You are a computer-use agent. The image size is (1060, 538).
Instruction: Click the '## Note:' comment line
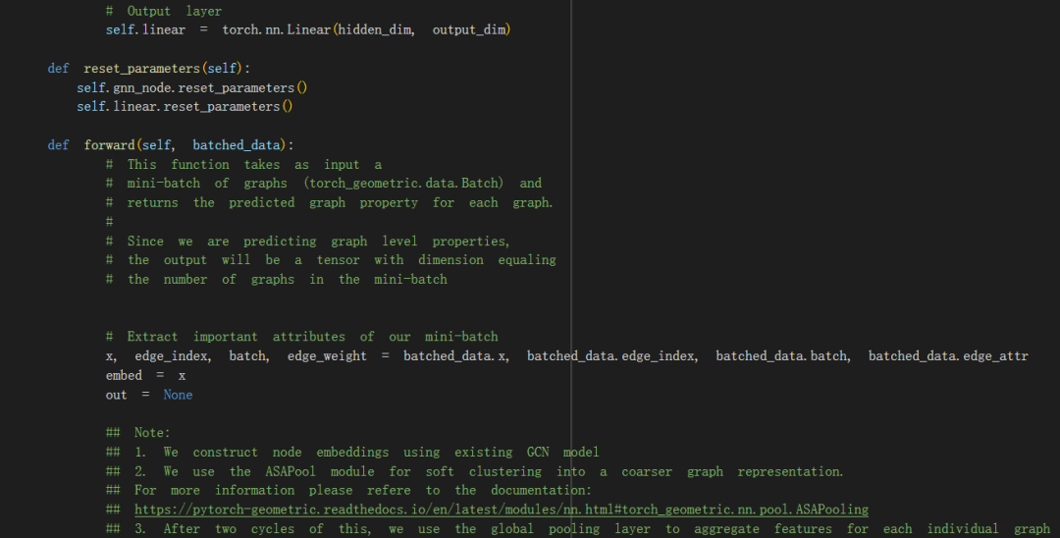tap(138, 433)
